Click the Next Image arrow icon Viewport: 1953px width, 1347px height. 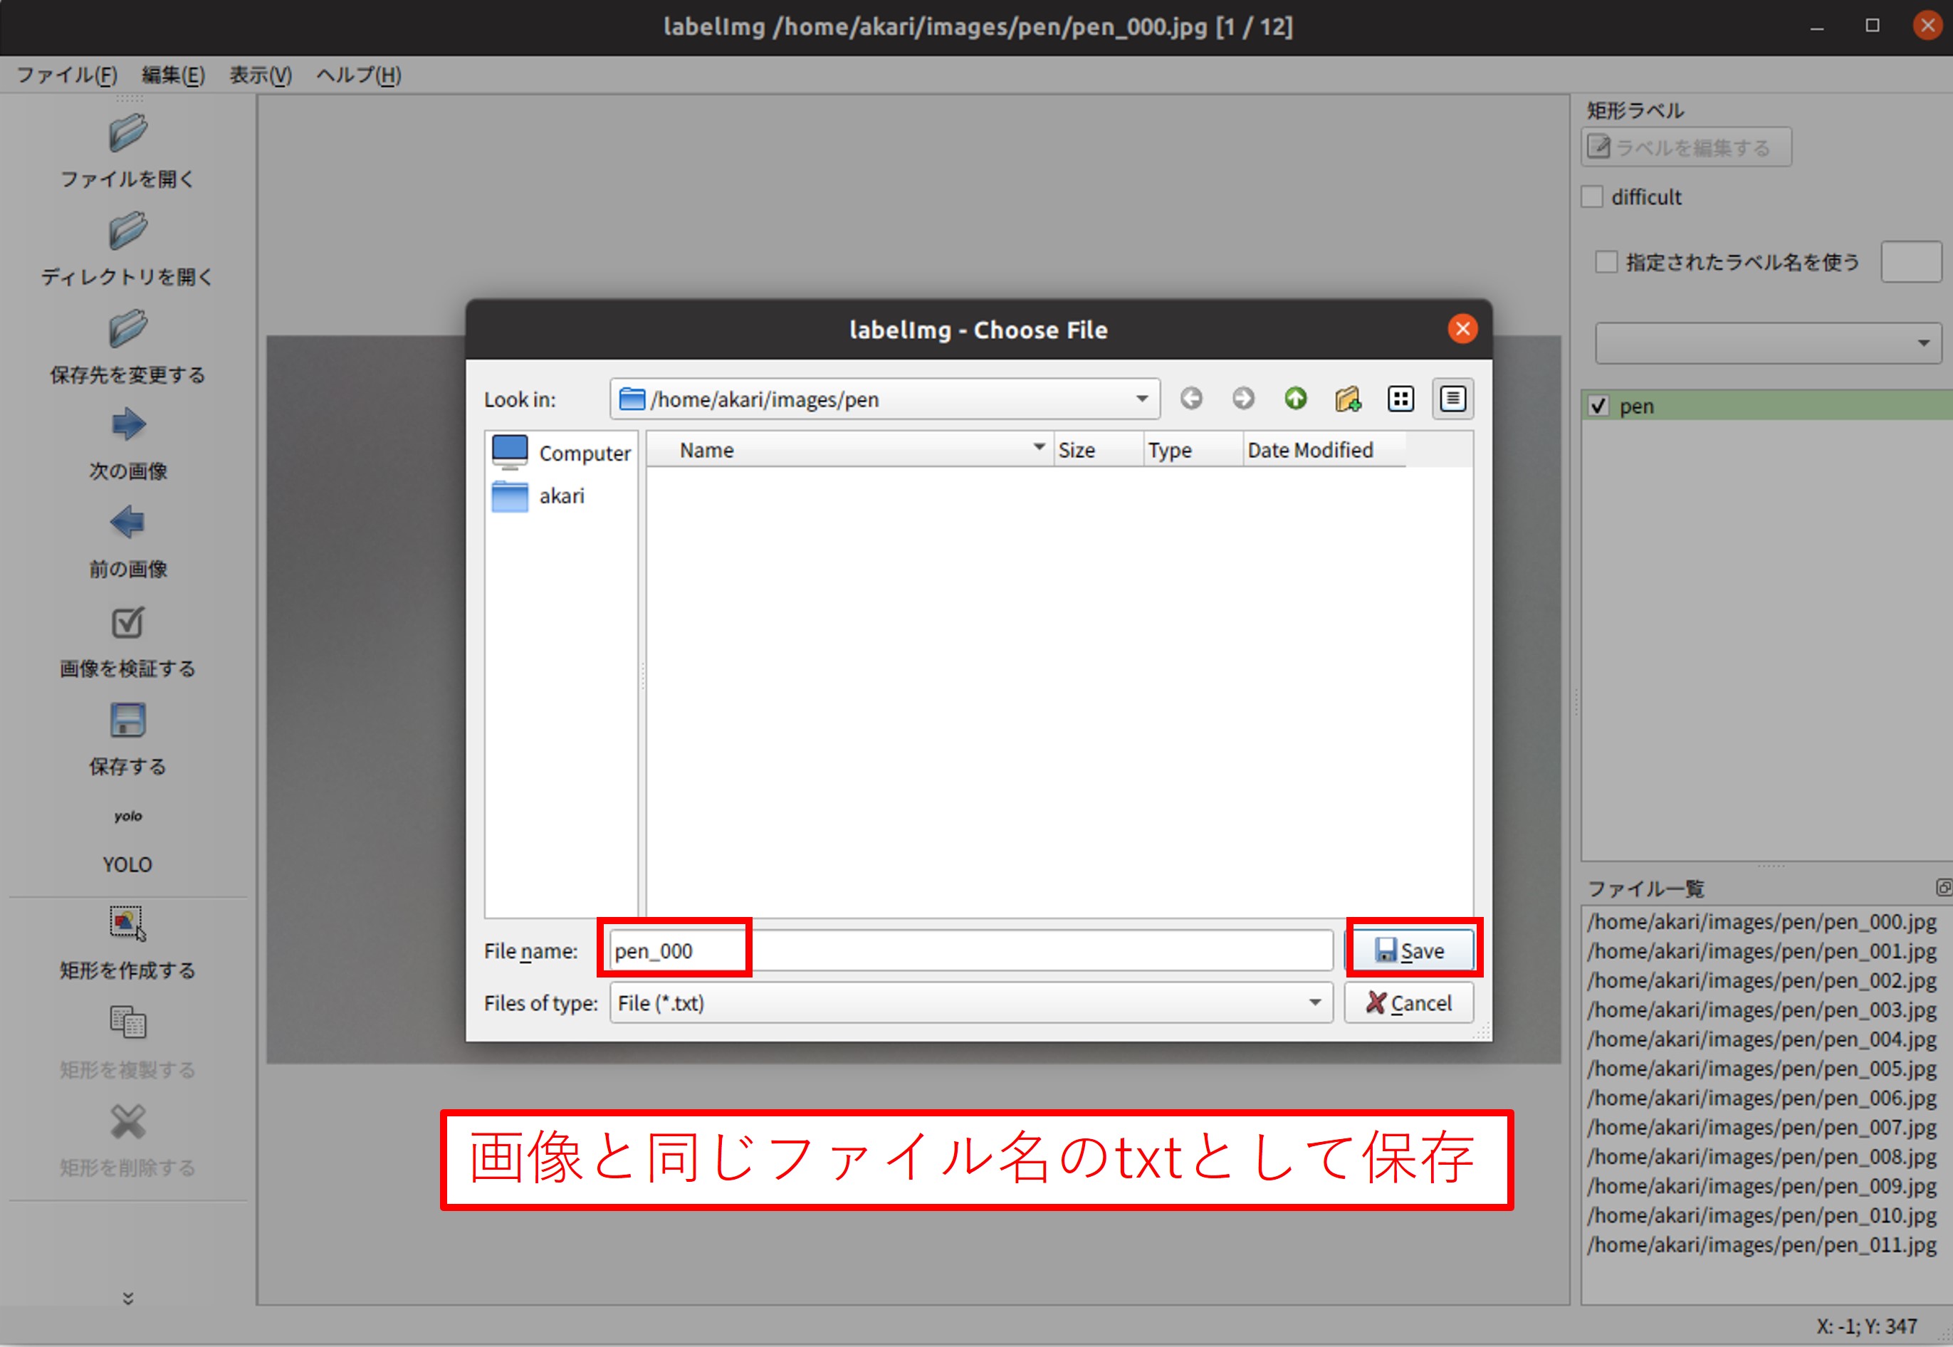127,424
